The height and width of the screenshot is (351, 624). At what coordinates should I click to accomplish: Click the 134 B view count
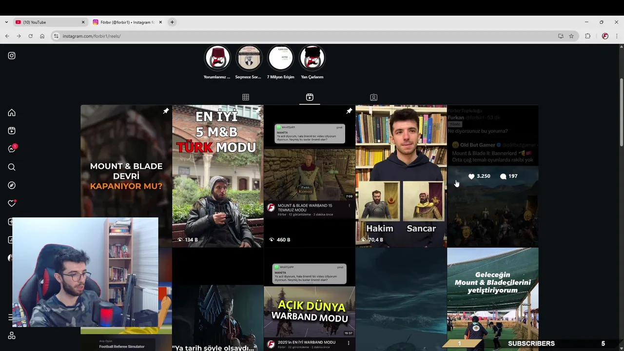tap(188, 240)
